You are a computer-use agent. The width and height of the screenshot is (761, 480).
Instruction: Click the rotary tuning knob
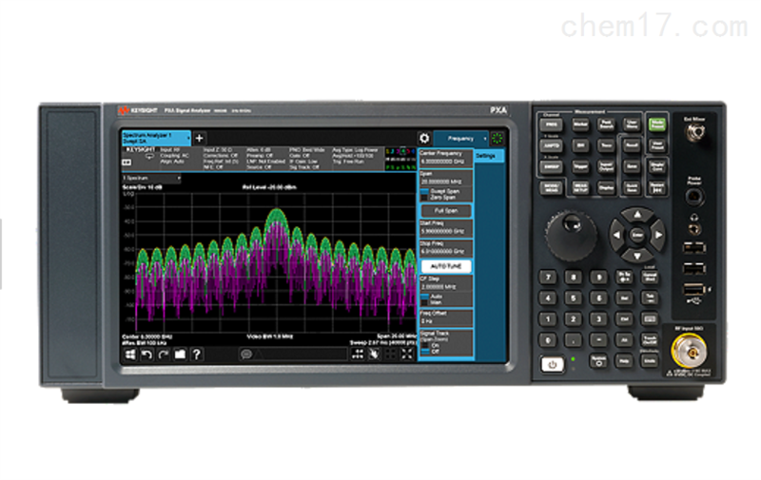tap(569, 227)
